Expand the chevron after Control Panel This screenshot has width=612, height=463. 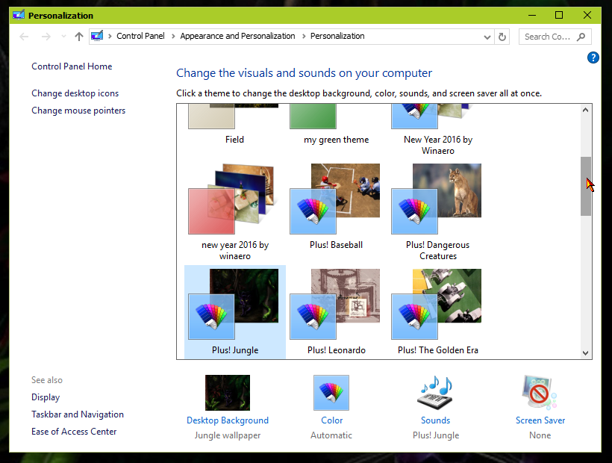(172, 36)
